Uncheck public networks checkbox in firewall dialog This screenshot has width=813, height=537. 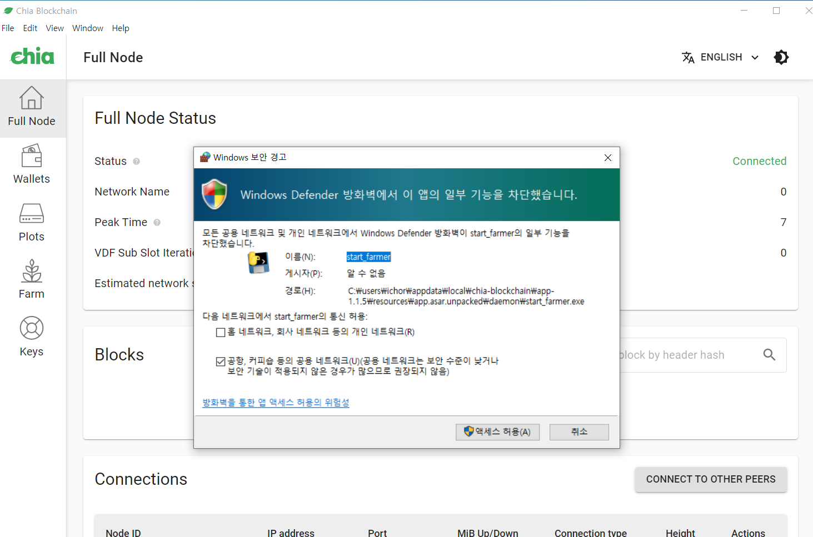[221, 362]
